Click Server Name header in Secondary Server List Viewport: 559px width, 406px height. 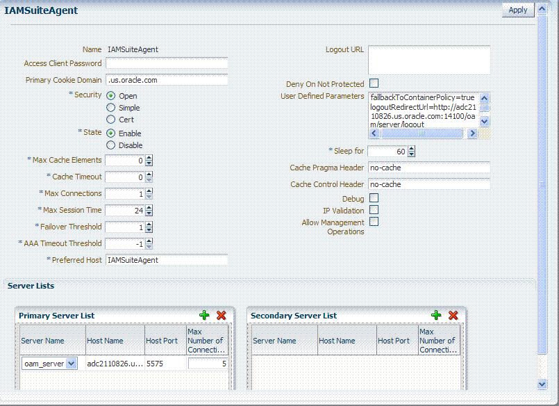[285, 341]
